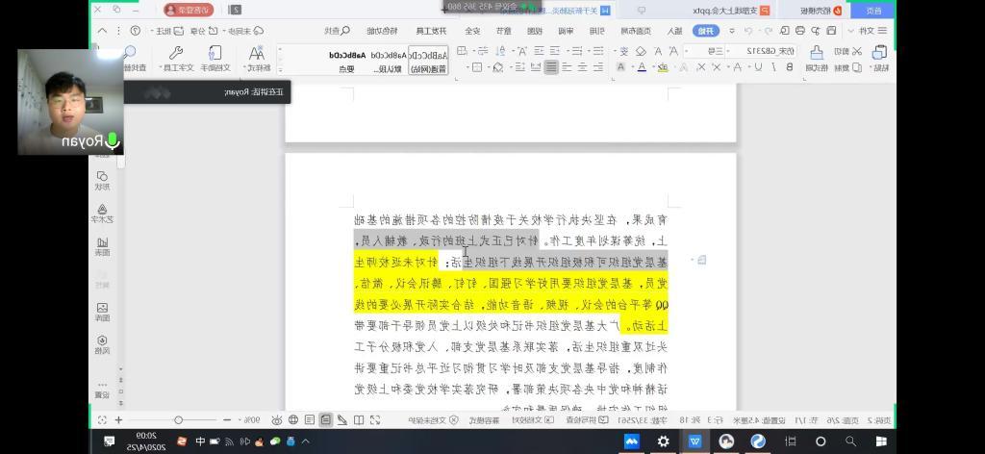
Task: Click the Print icon in quick access bar
Action: pos(799,31)
